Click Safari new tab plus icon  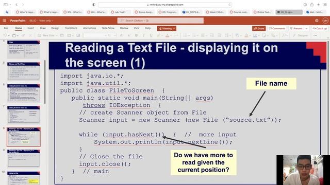(319, 5)
